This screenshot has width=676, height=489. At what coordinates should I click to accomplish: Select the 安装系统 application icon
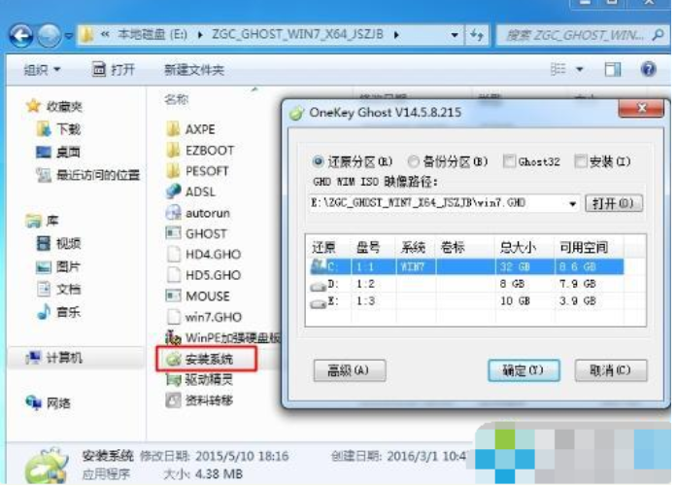pyautogui.click(x=174, y=358)
